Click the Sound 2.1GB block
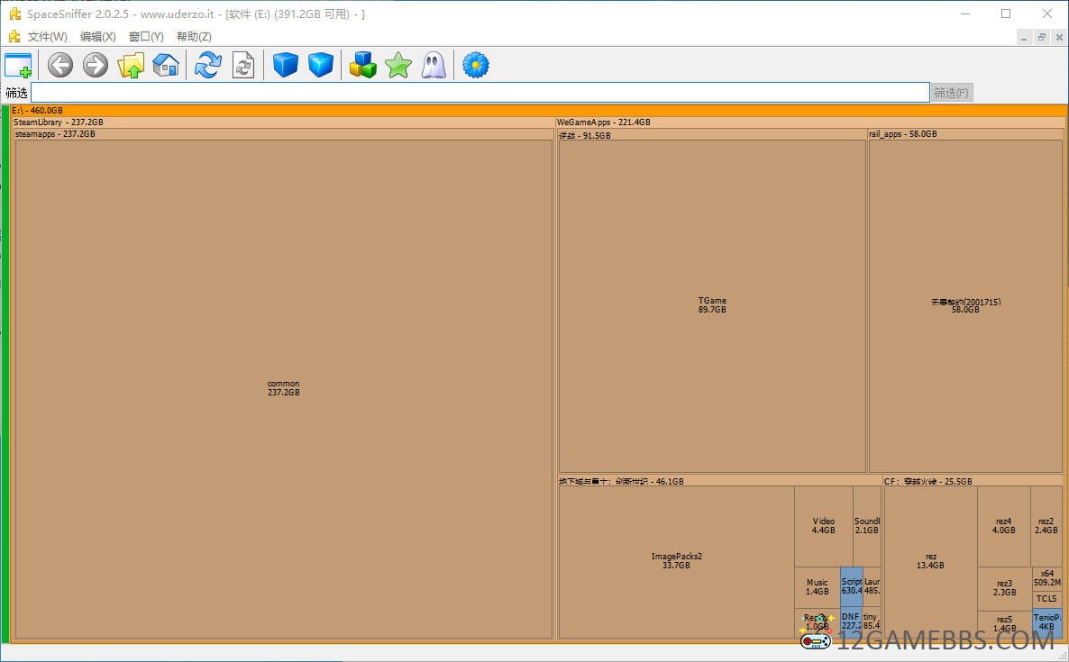Screen dimensions: 1069x662 tap(867, 527)
